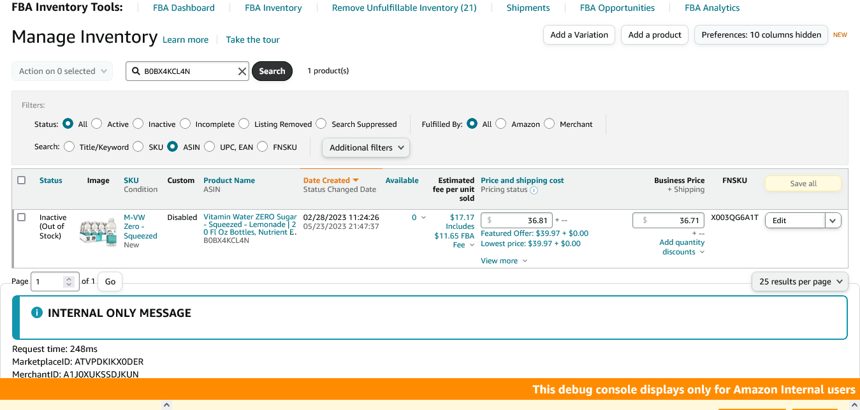Select the Title/Keyword search radio
This screenshot has height=410, width=860.
point(69,147)
